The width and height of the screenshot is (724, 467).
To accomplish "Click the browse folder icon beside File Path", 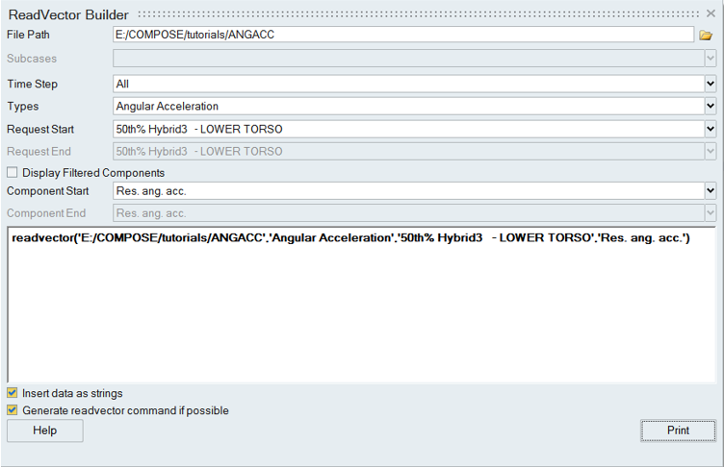I will click(706, 36).
